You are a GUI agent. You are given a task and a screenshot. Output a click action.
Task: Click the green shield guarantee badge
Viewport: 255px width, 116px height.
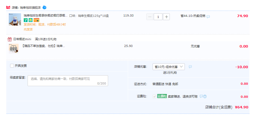pyautogui.click(x=31, y=20)
